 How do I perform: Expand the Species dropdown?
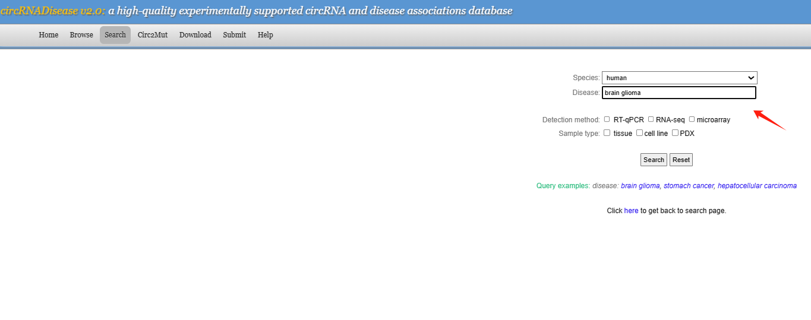[679, 78]
